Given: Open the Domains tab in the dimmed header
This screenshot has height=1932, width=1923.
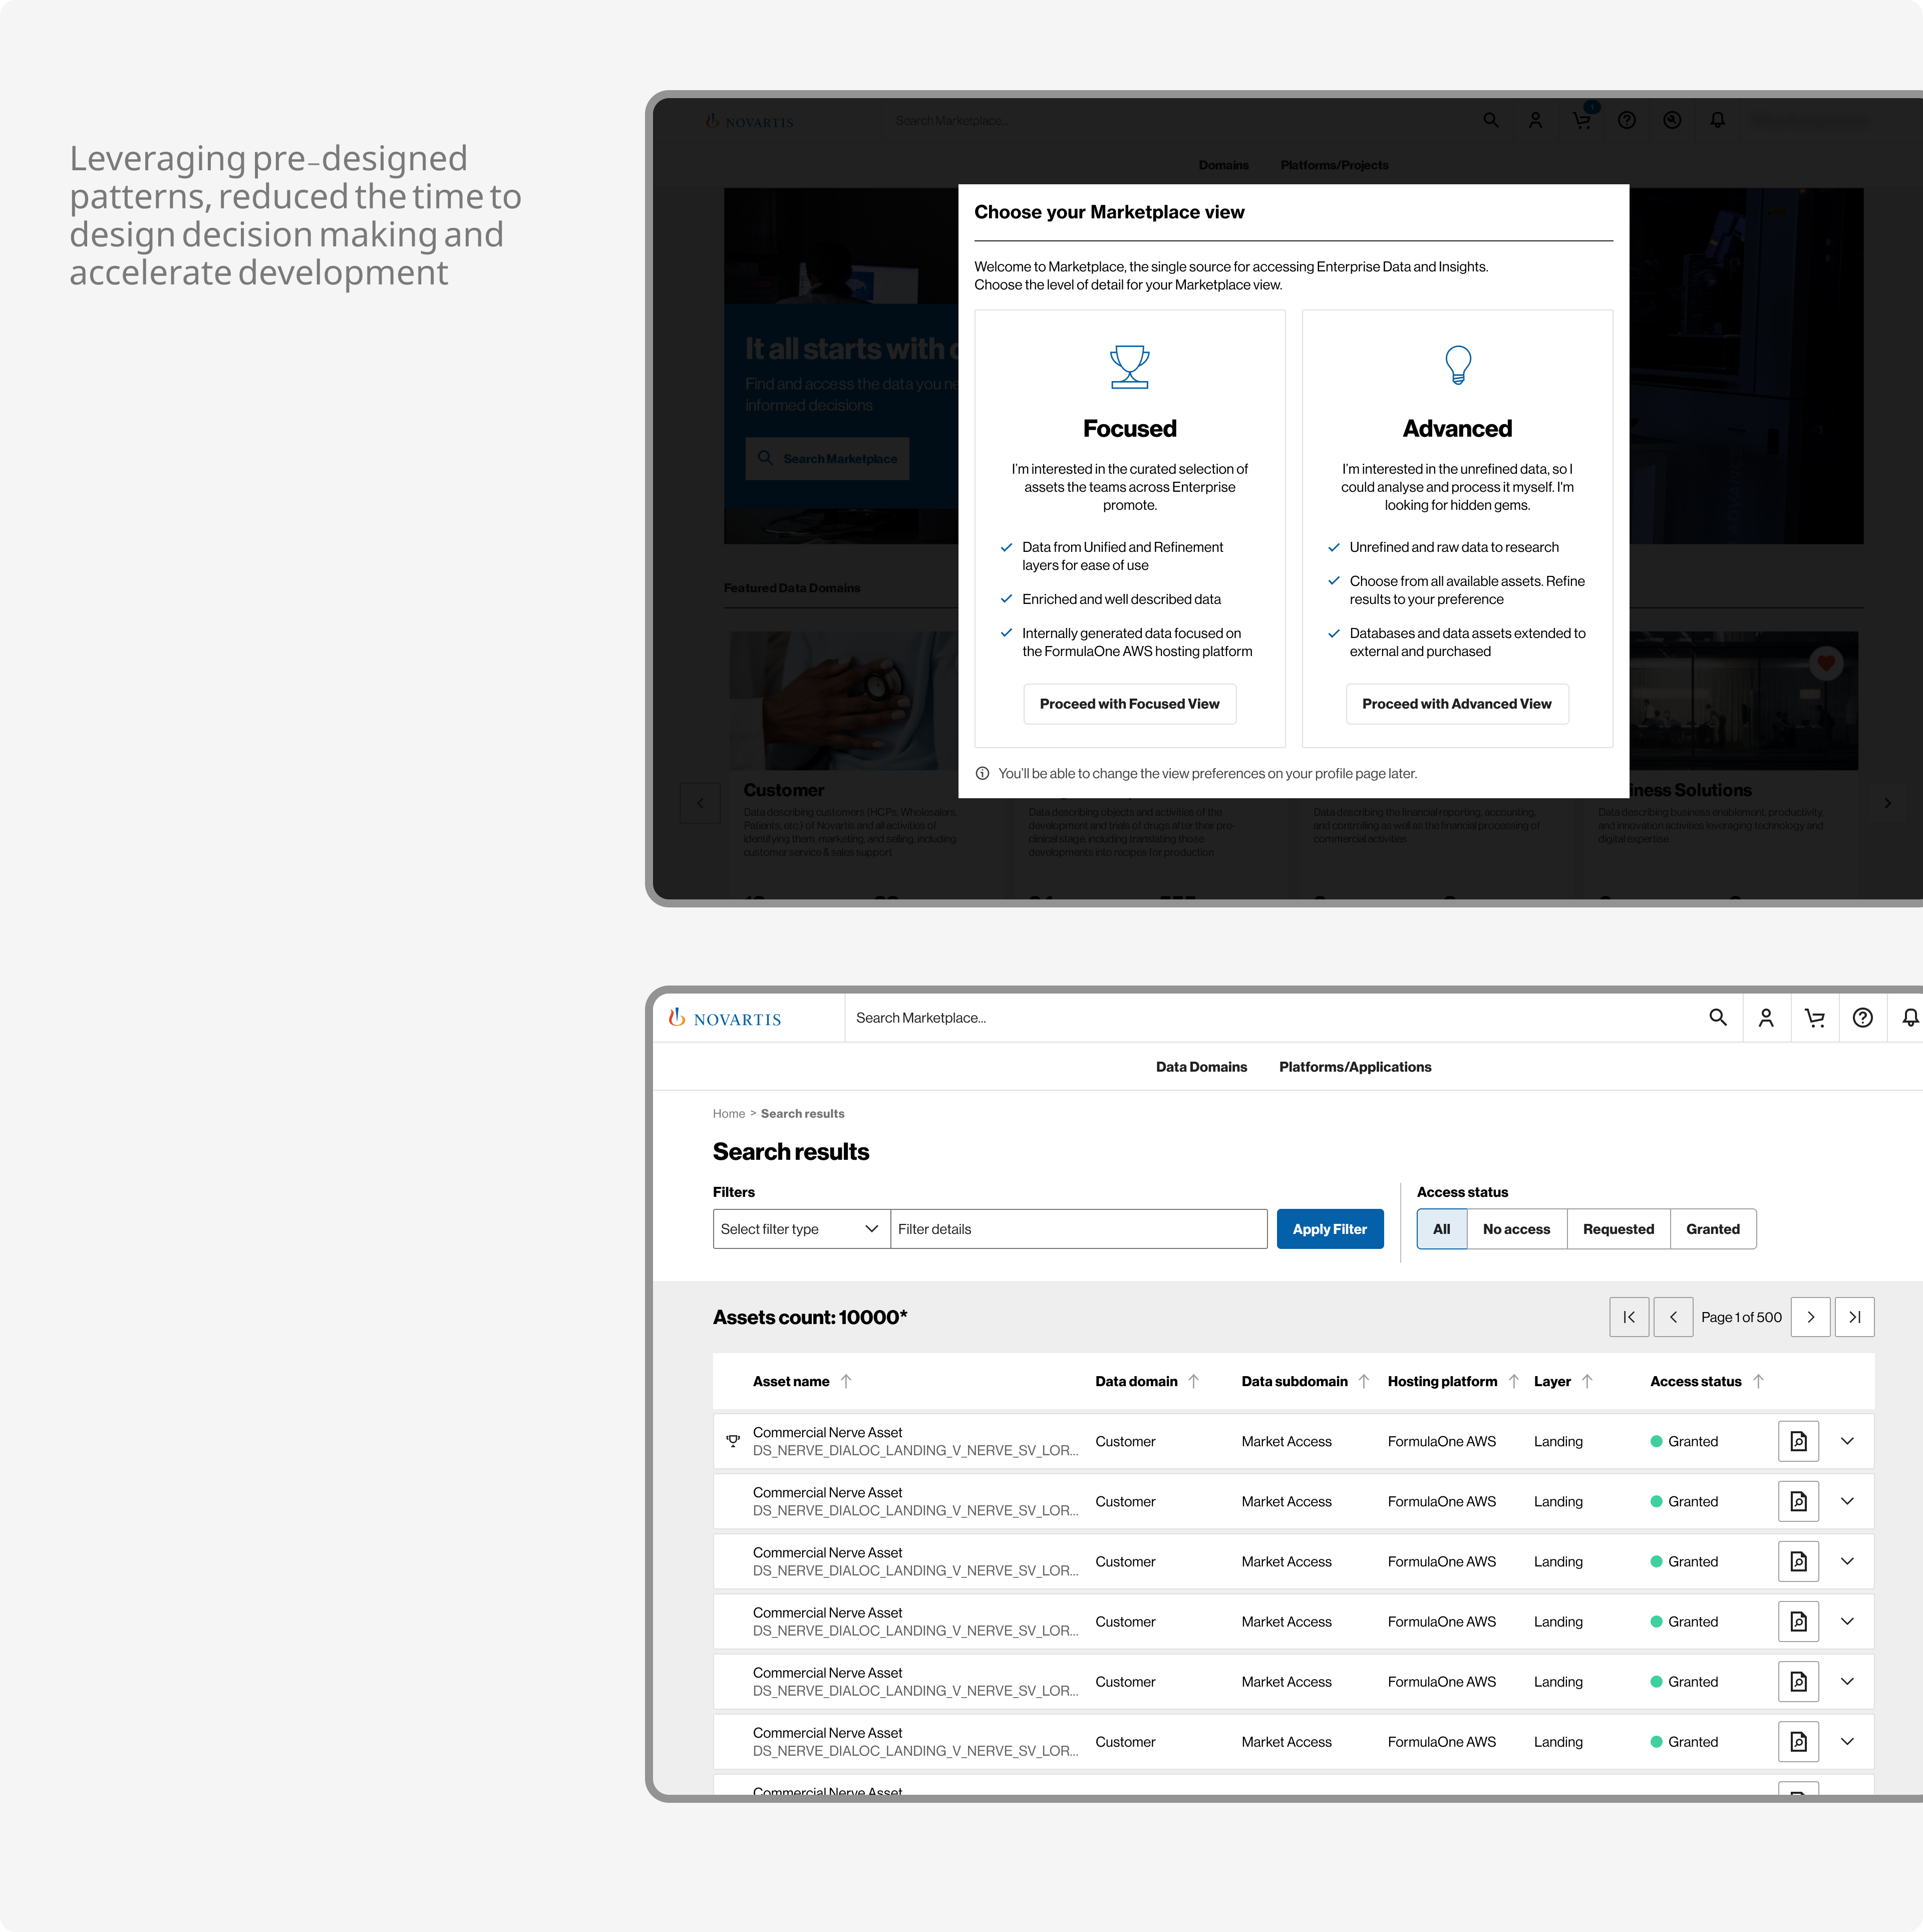Looking at the screenshot, I should coord(1223,165).
